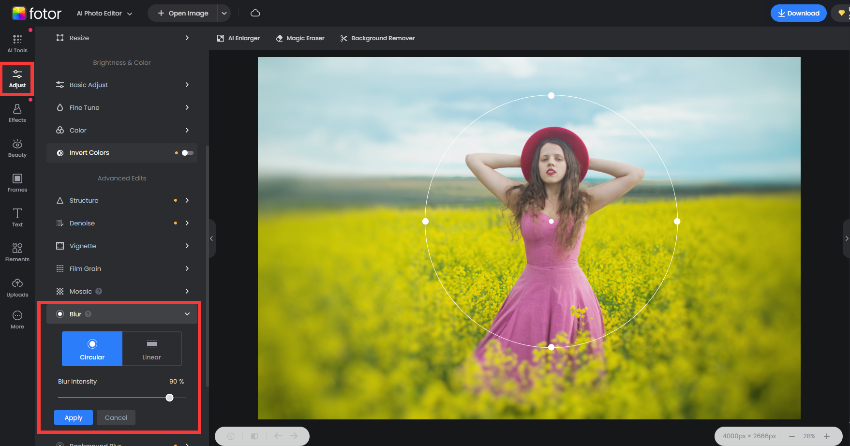Expand the Vignette options
This screenshot has width=850, height=446.
click(x=122, y=246)
